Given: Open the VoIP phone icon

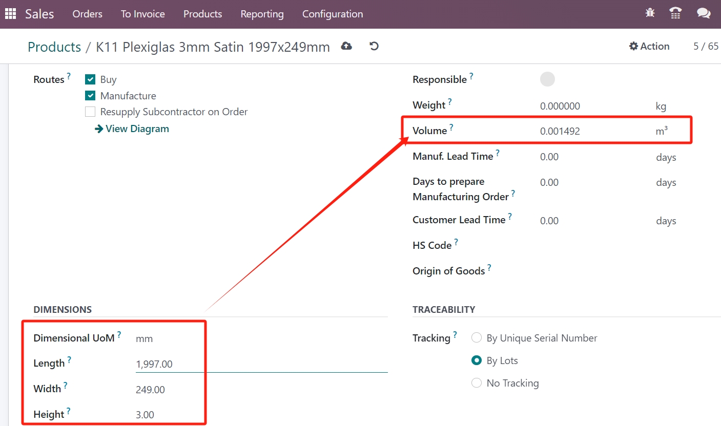Looking at the screenshot, I should click(x=676, y=13).
